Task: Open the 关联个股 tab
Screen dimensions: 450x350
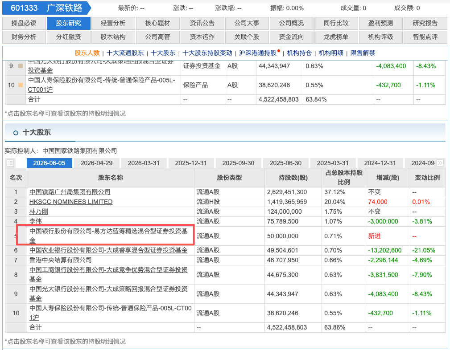Action: [x=247, y=37]
